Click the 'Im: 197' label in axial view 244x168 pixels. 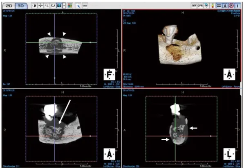(7, 84)
